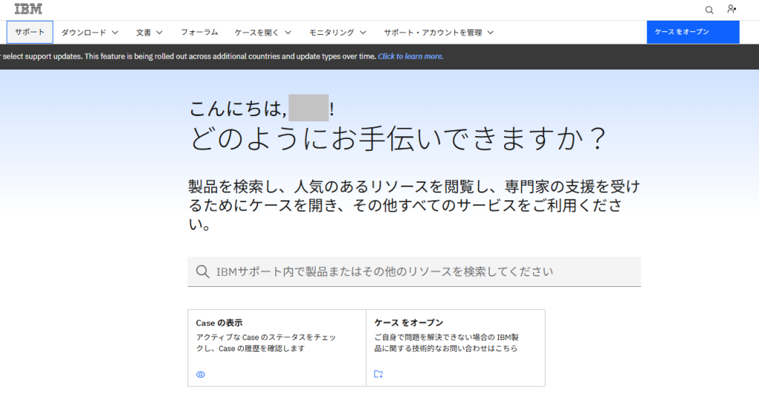Click the select support updates banner text
759x403 pixels.
[x=189, y=56]
